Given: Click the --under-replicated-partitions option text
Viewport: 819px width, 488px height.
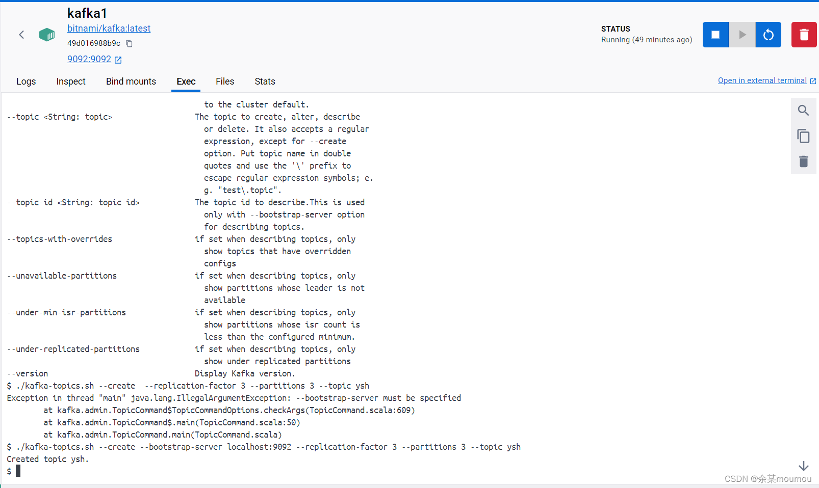Looking at the screenshot, I should tap(73, 349).
